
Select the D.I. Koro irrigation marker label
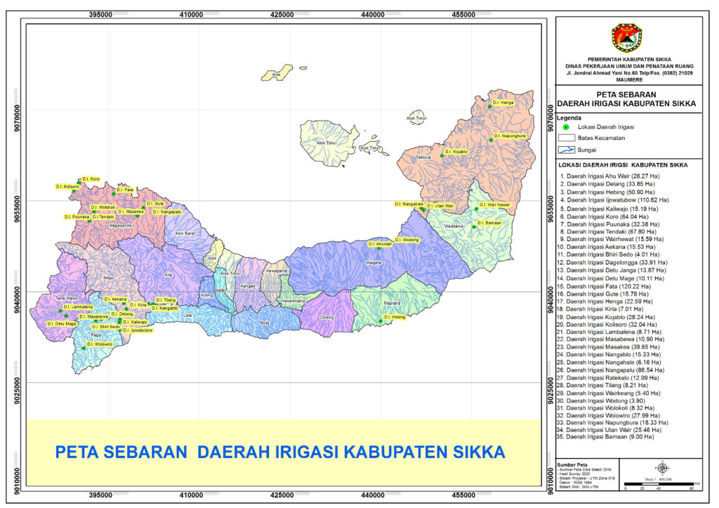(x=91, y=179)
